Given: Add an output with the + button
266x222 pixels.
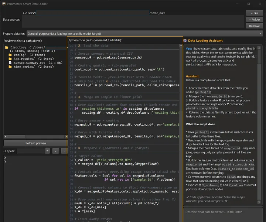Looking at the screenshot, I should [56, 151].
